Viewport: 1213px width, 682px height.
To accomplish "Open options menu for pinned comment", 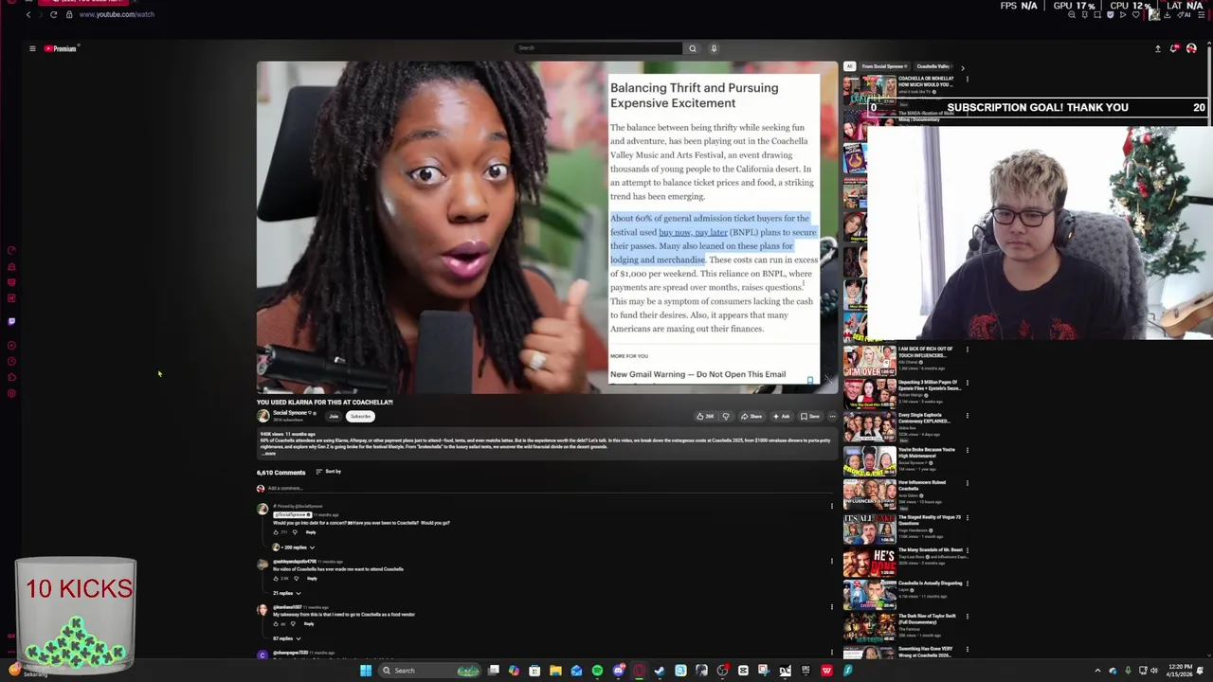I will click(x=832, y=506).
